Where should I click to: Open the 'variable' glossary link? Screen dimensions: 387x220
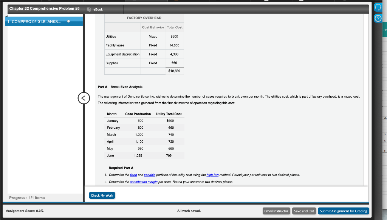coord(150,175)
